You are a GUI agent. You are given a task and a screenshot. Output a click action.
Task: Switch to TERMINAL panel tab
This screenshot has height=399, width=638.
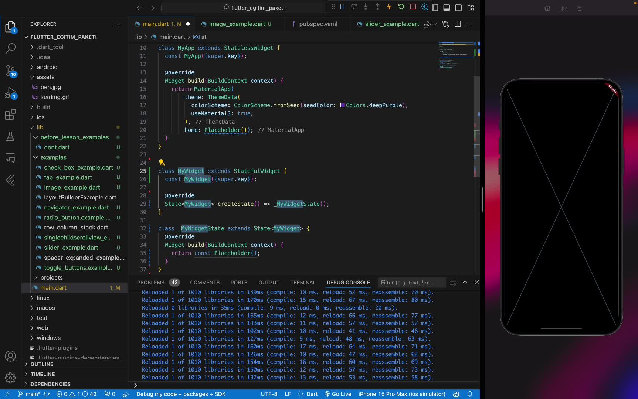(x=303, y=282)
